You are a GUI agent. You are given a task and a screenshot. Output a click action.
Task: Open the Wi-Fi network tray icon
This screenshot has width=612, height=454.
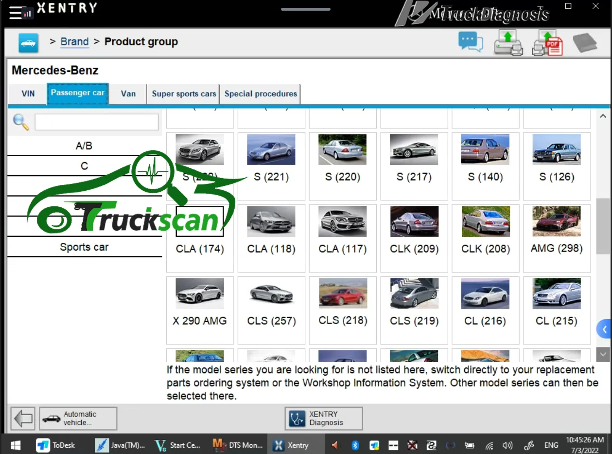[490, 445]
